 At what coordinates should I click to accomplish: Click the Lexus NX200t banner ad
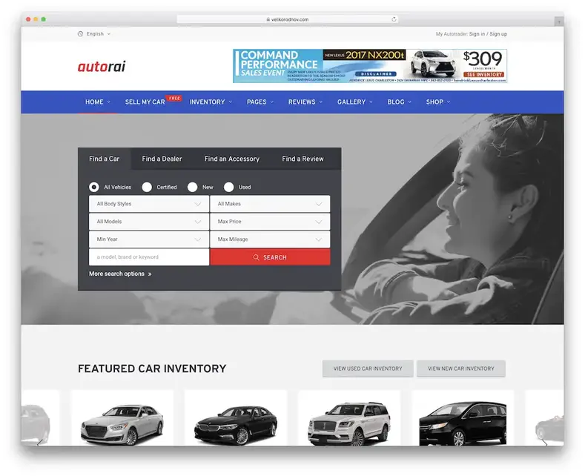pyautogui.click(x=370, y=66)
